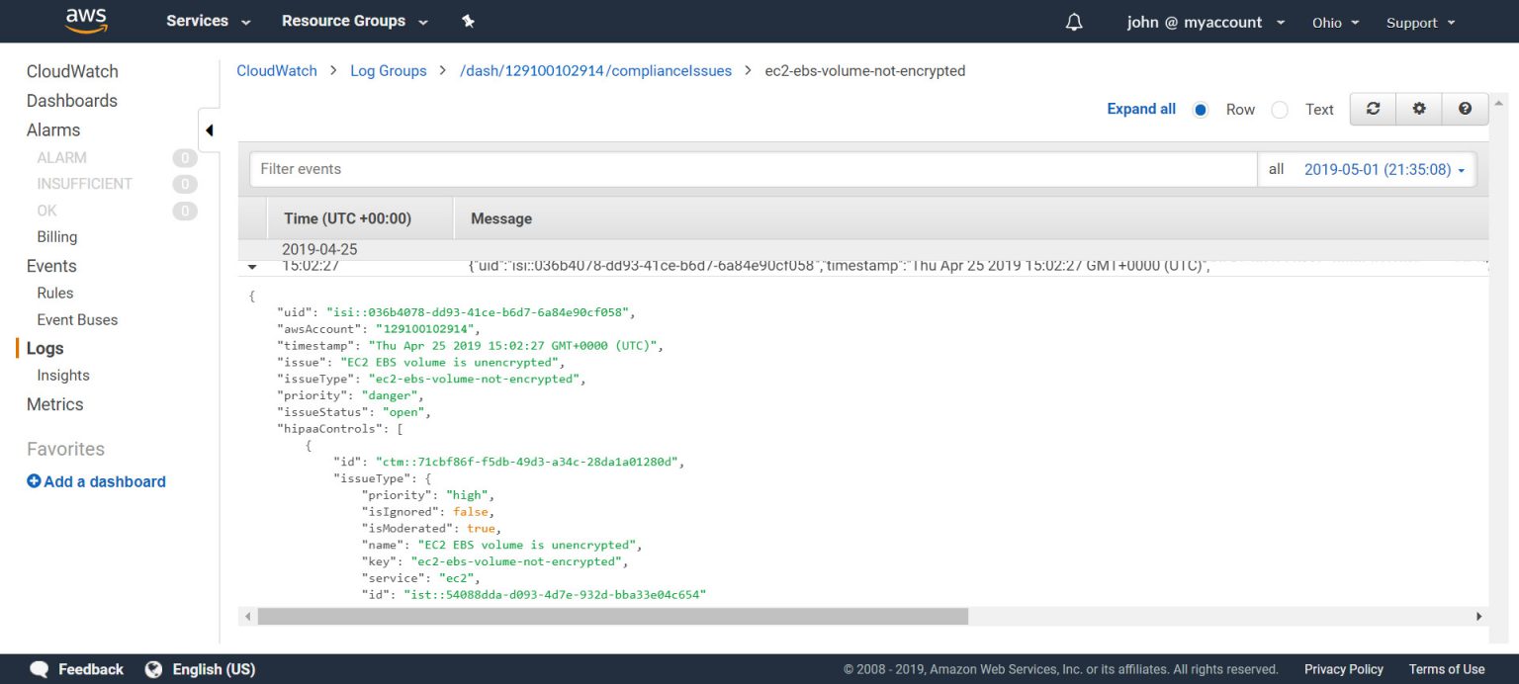The image size is (1519, 684).
Task: Click into the Filter events field
Action: 753,169
